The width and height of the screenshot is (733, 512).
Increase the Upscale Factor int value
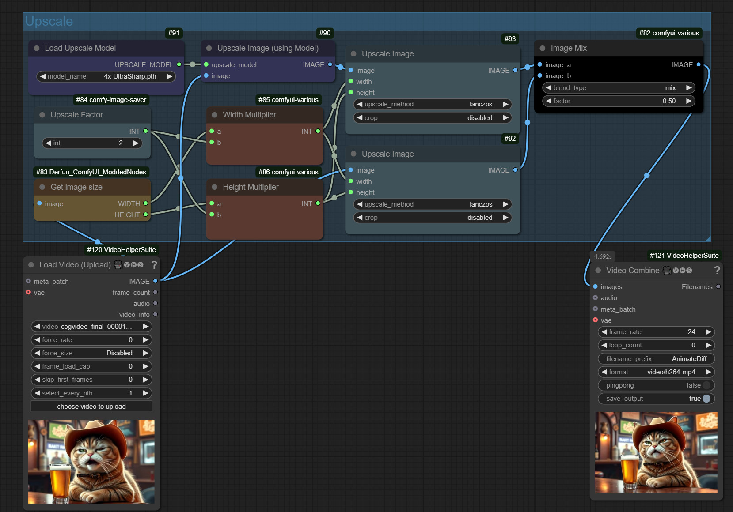tap(136, 143)
